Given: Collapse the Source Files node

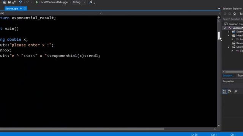Looking at the screenshot, I should point(229,47).
